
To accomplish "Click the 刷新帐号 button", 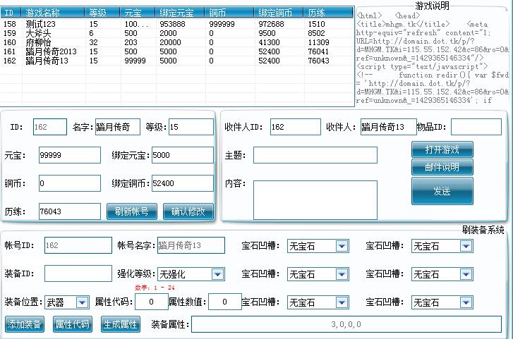I will coord(132,211).
